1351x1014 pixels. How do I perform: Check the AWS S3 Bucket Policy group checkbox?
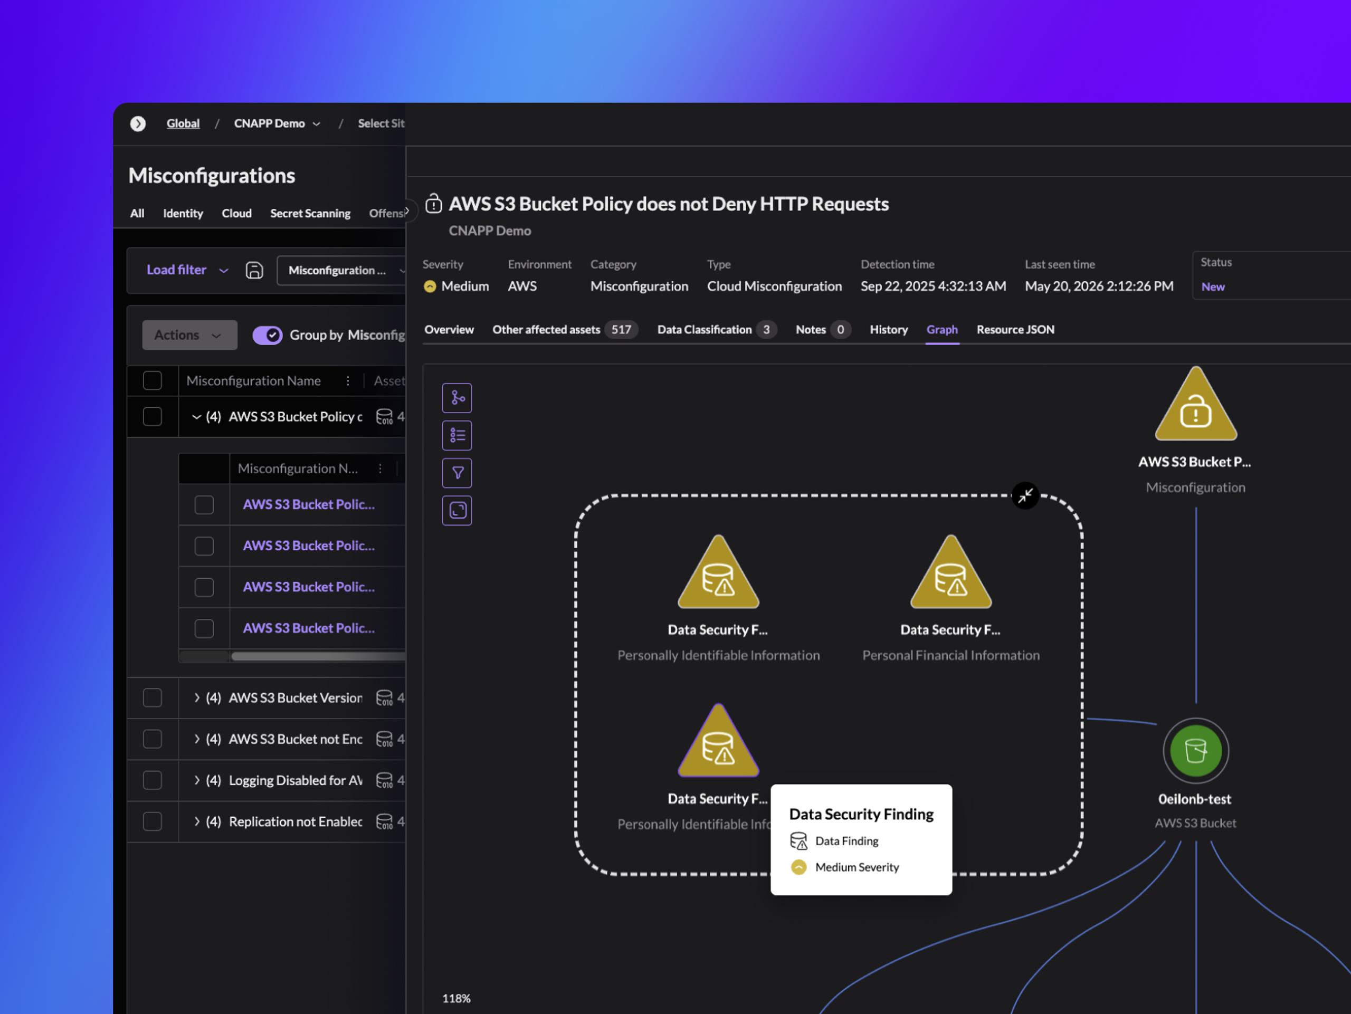tap(152, 417)
